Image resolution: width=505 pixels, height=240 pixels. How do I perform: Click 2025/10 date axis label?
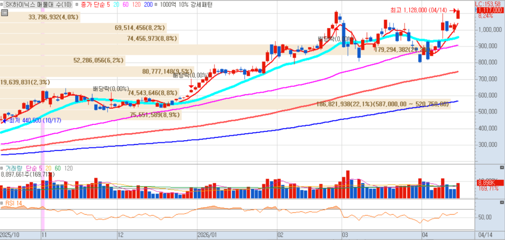tap(9, 235)
